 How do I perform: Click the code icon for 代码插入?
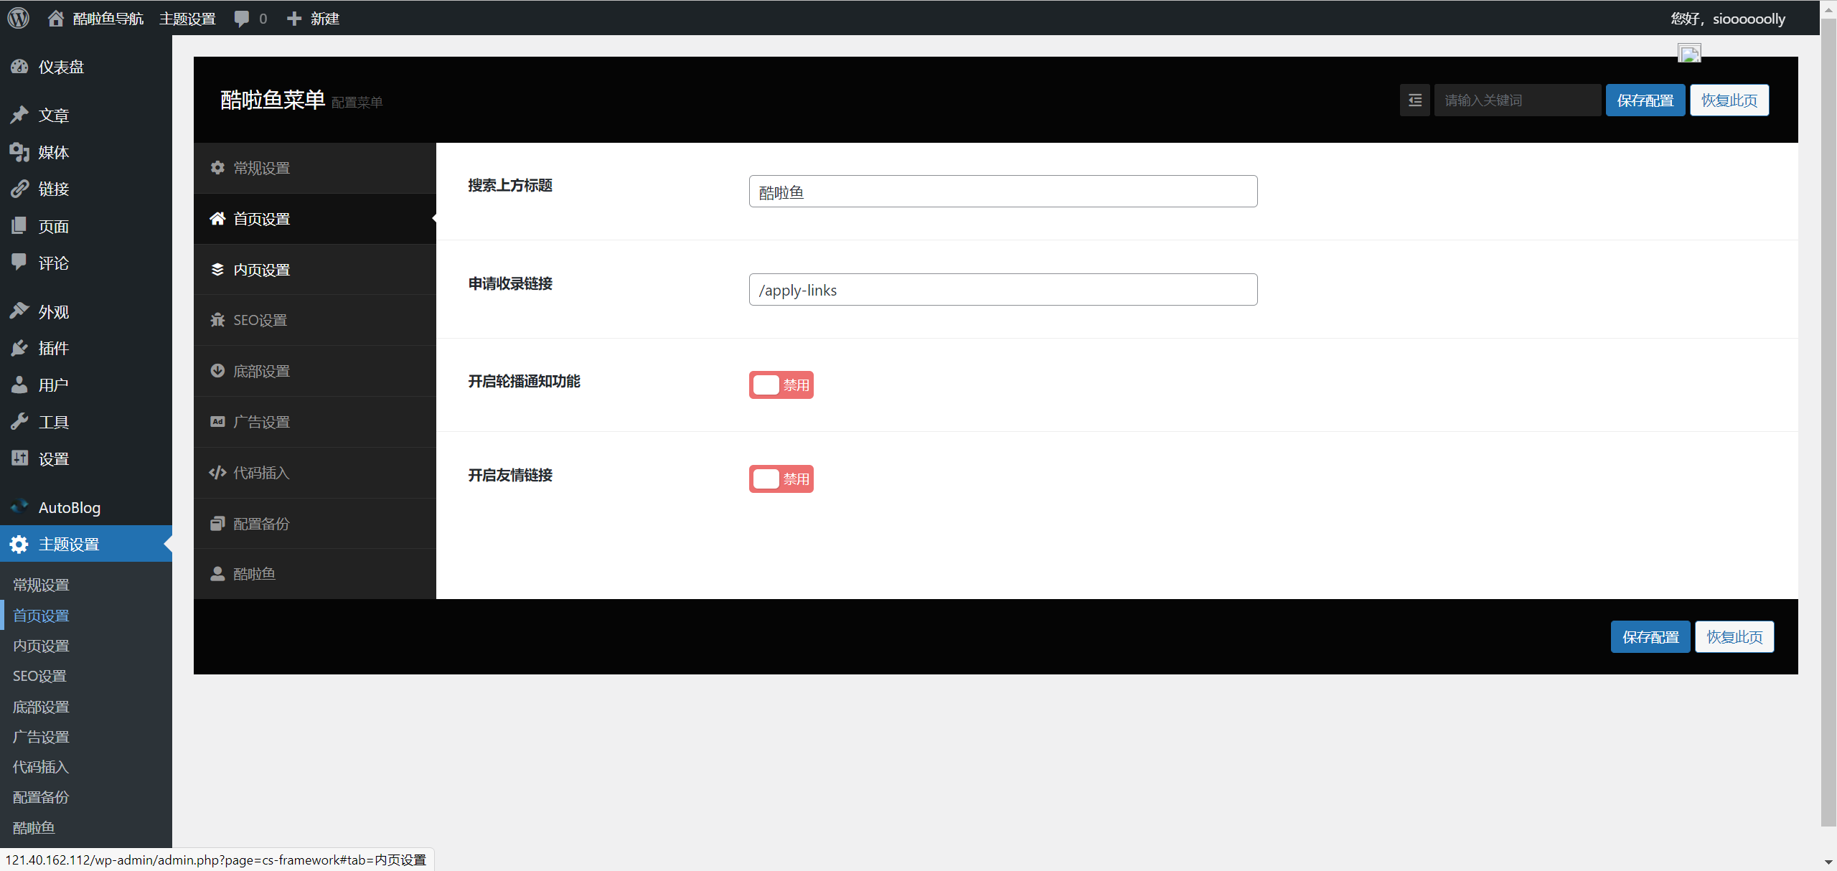point(217,473)
